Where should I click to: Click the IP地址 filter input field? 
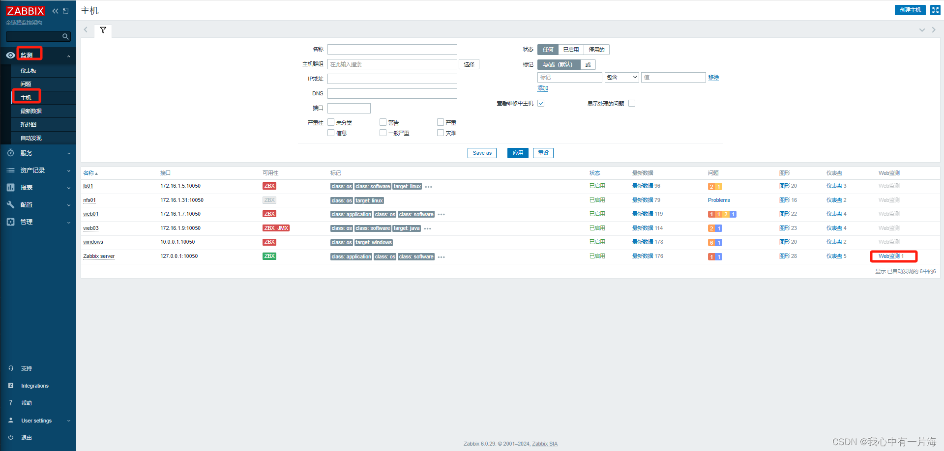point(392,79)
